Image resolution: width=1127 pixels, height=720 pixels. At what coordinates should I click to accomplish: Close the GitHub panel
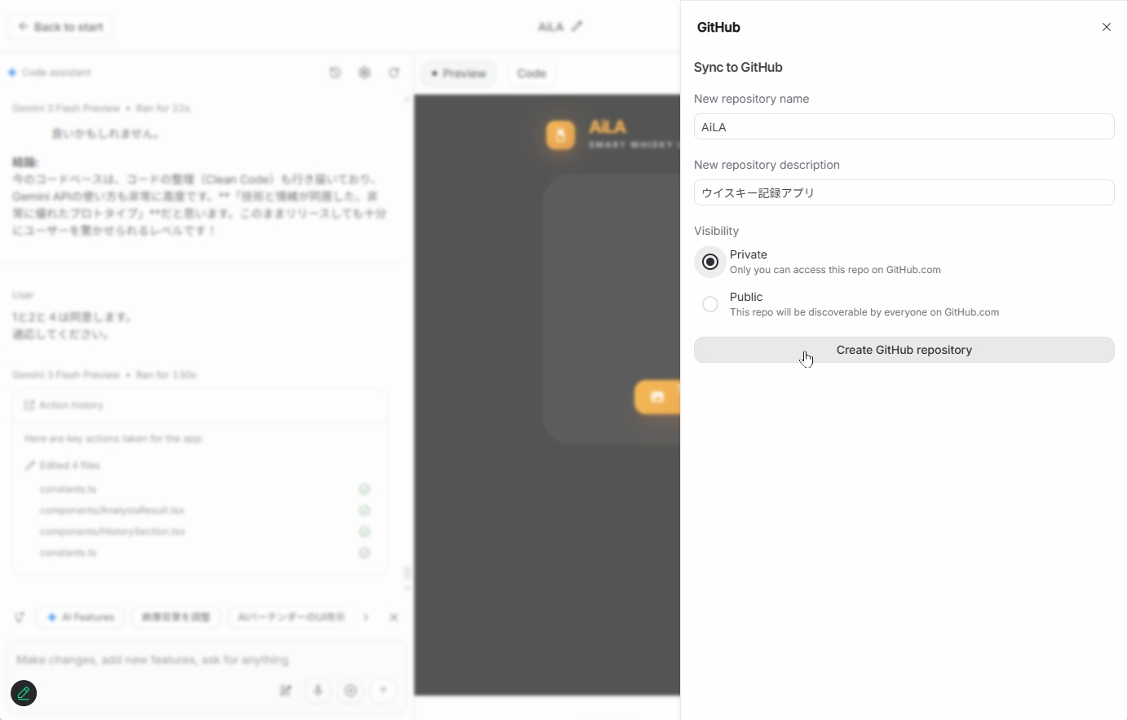pyautogui.click(x=1107, y=27)
